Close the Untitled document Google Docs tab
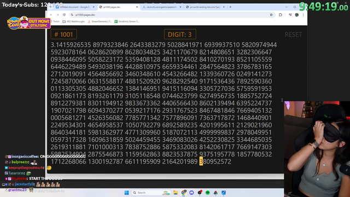 click(x=94, y=7)
